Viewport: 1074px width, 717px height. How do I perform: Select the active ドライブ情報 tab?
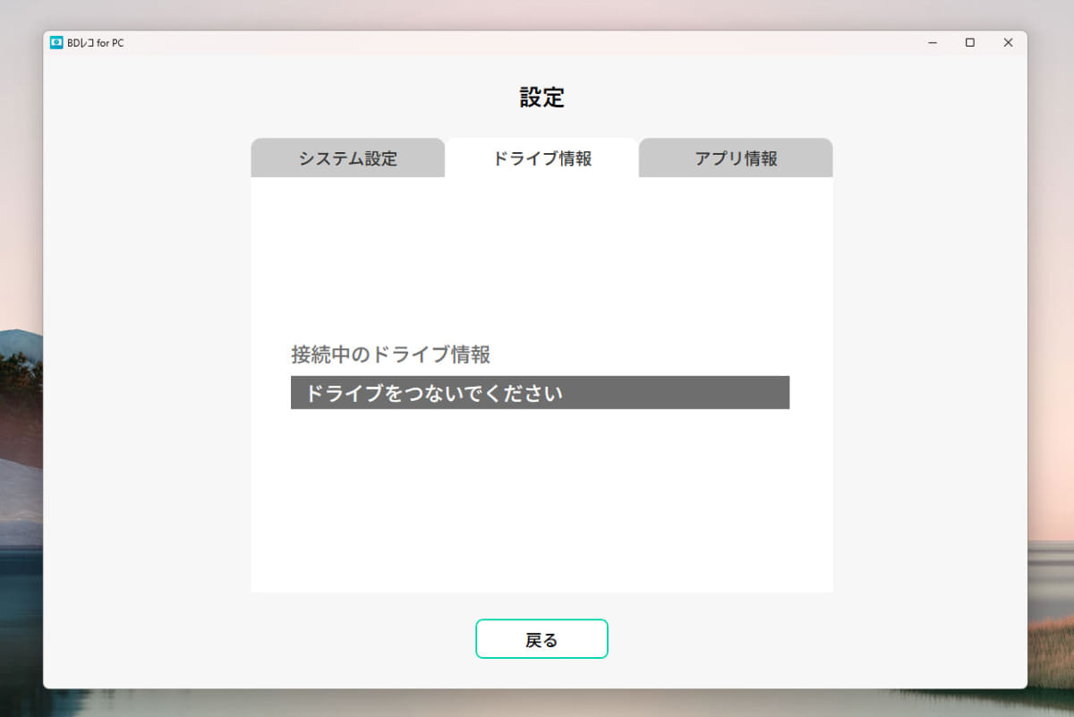[541, 158]
